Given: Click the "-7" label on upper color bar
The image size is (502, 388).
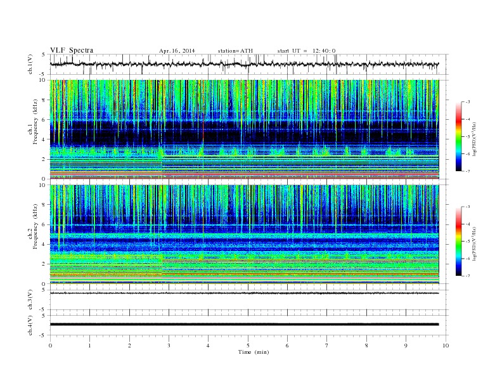Looking at the screenshot, I should [468, 171].
